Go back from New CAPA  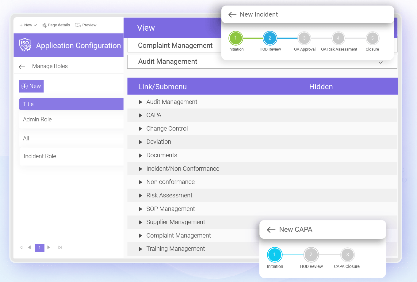271,230
